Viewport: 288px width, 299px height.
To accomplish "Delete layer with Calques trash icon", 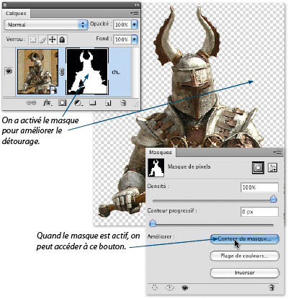I will click(123, 103).
